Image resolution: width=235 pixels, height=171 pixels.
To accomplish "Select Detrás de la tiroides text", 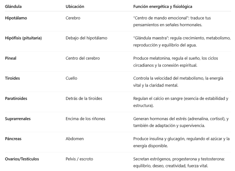I will (84, 98).
